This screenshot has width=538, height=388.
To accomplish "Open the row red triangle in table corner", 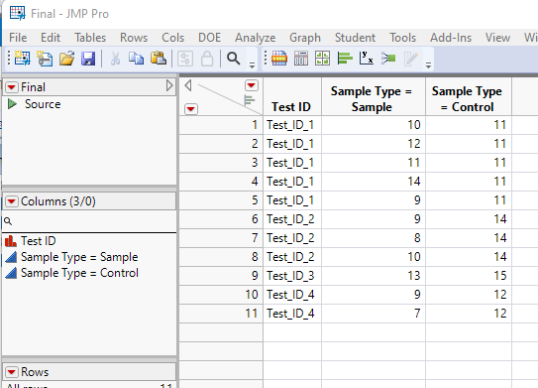I will click(x=191, y=109).
